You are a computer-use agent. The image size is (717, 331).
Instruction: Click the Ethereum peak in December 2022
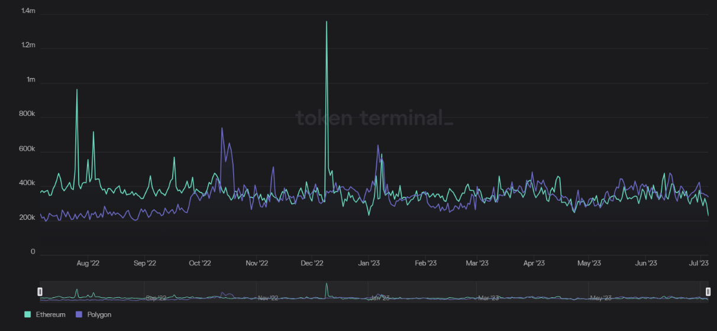click(327, 22)
